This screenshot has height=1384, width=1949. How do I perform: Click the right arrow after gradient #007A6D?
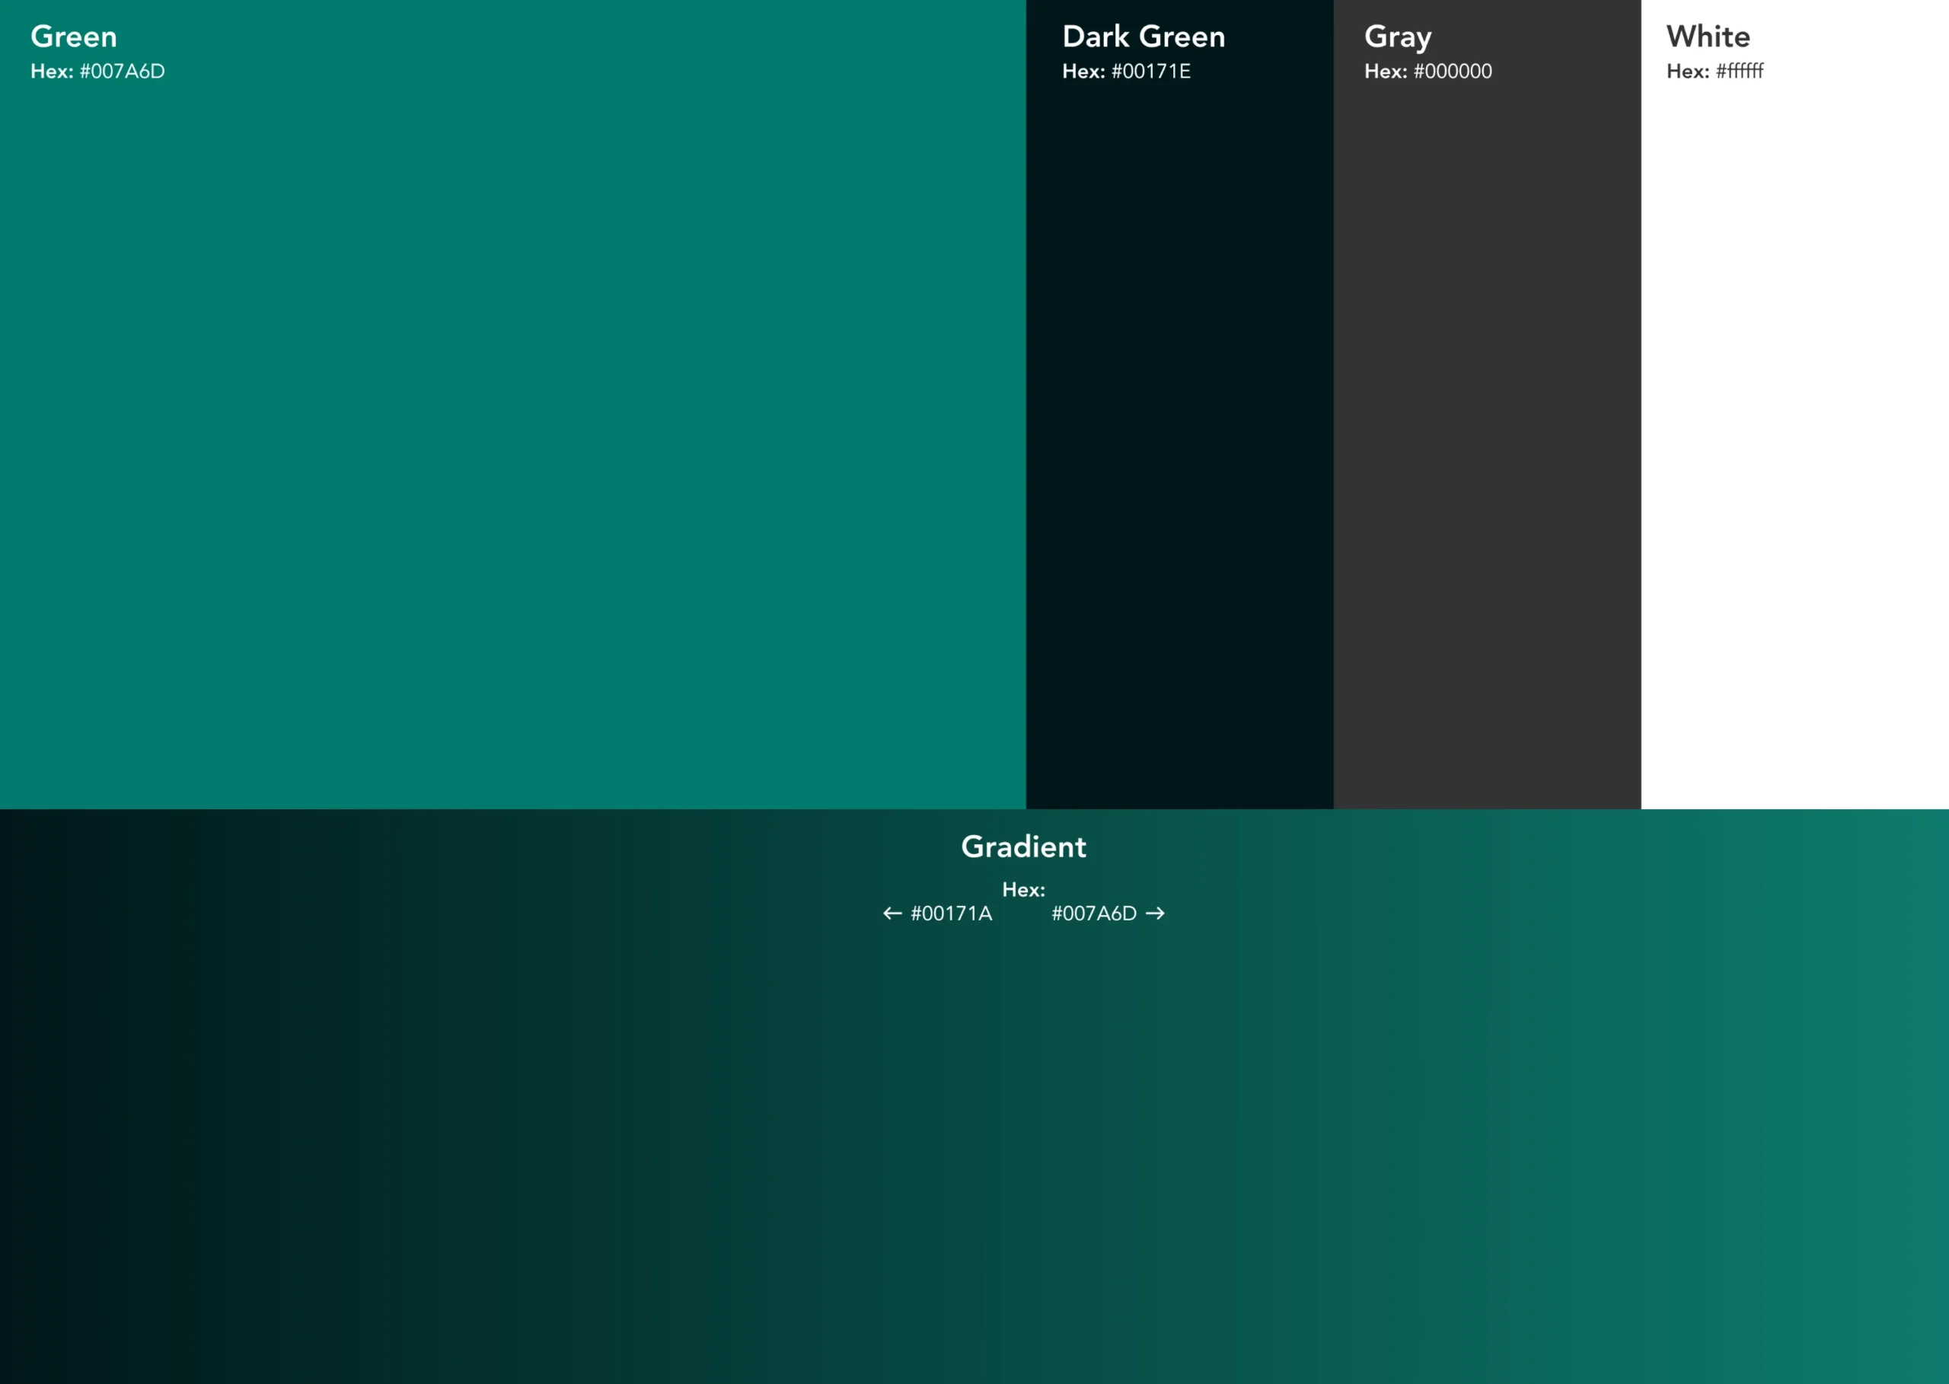[1155, 914]
